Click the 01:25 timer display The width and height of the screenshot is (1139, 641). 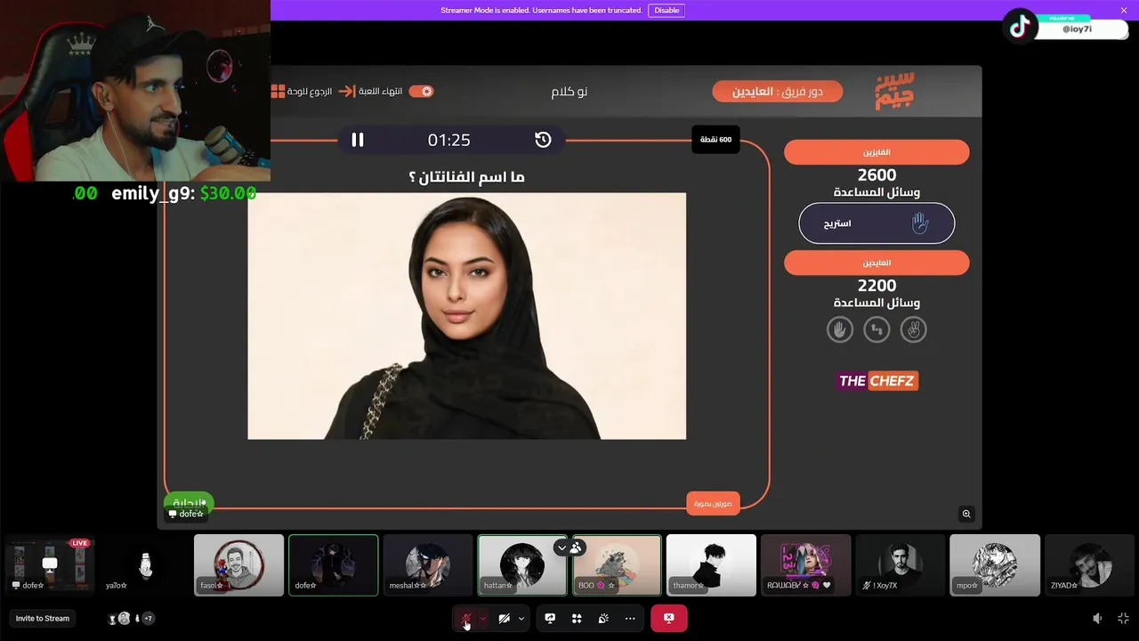click(x=448, y=140)
